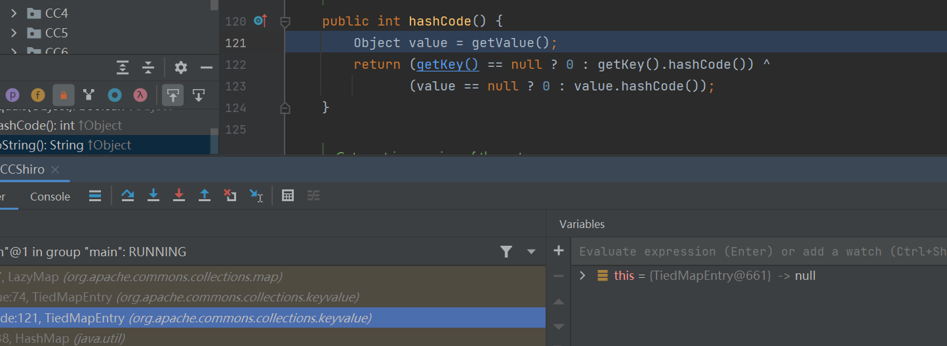This screenshot has width=947, height=346.
Task: Toggle Show non-public members lock
Action: point(64,95)
